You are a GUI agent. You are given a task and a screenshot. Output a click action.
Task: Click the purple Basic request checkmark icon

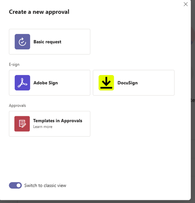pos(22,42)
